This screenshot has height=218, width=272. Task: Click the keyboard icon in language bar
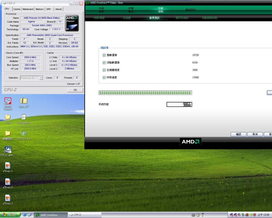(x=193, y=215)
